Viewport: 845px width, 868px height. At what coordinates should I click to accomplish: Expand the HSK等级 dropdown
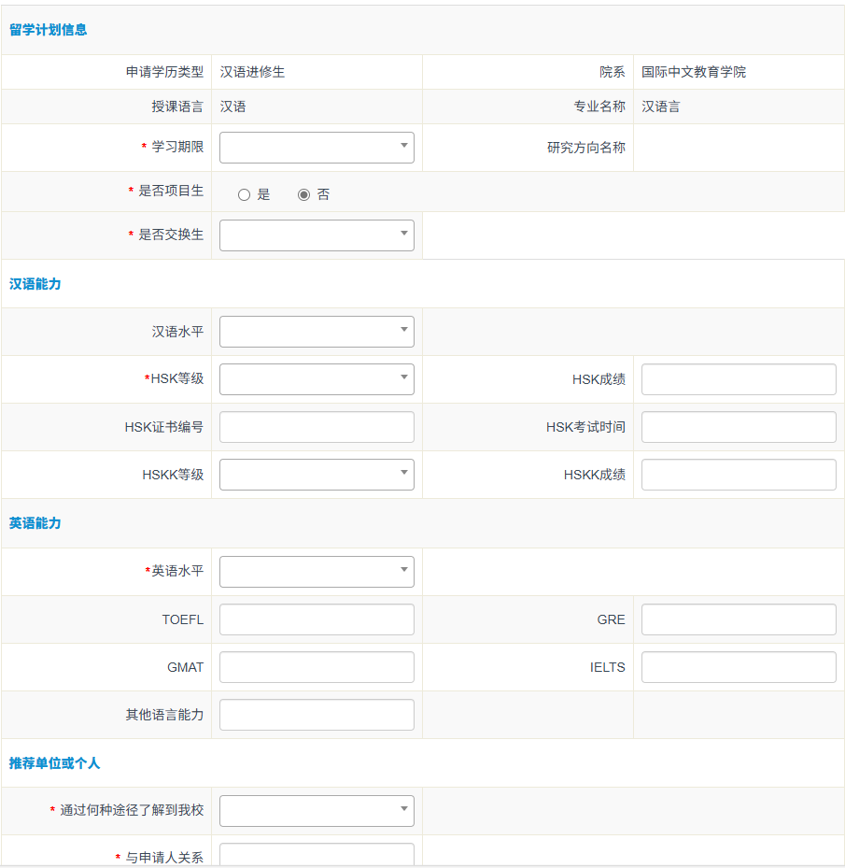[x=317, y=379]
